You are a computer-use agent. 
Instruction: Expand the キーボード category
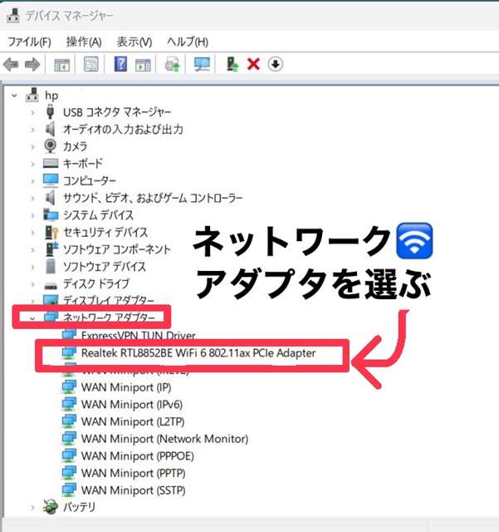coord(32,164)
